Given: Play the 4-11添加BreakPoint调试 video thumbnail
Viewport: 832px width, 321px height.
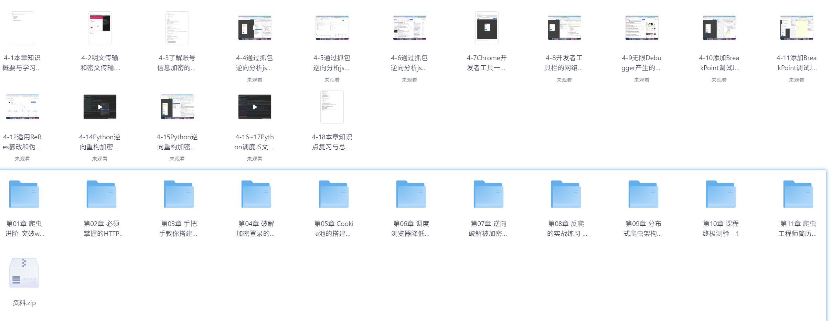Looking at the screenshot, I should (797, 28).
